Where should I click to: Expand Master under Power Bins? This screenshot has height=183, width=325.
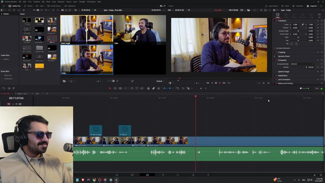[2, 59]
